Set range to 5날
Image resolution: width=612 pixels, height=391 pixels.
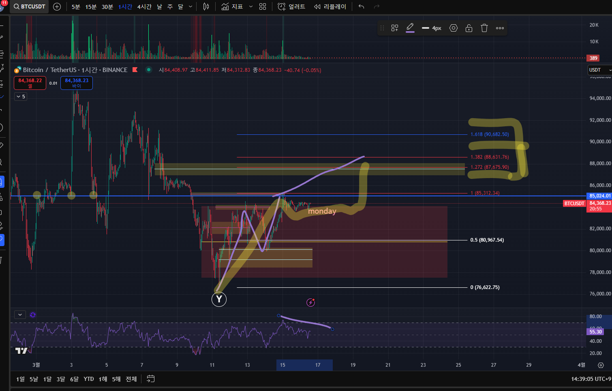click(x=34, y=379)
